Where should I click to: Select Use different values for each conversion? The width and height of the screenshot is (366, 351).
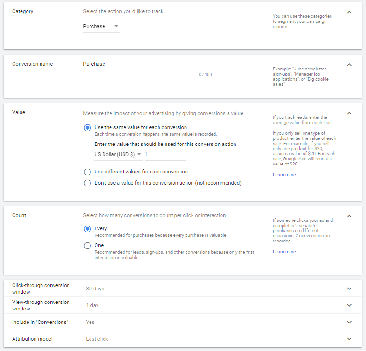pyautogui.click(x=88, y=172)
